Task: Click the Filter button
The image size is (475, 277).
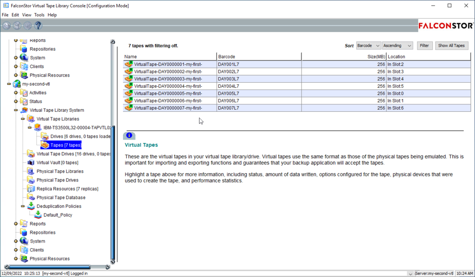Action: [x=424, y=45]
